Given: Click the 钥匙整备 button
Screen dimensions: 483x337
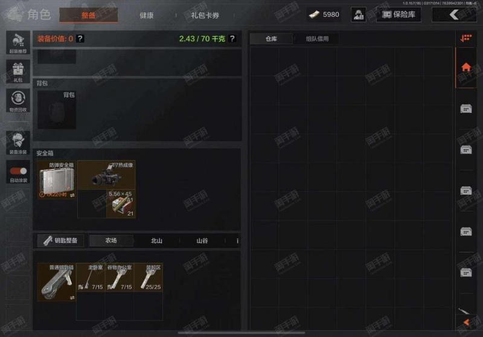Looking at the screenshot, I should [60, 240].
